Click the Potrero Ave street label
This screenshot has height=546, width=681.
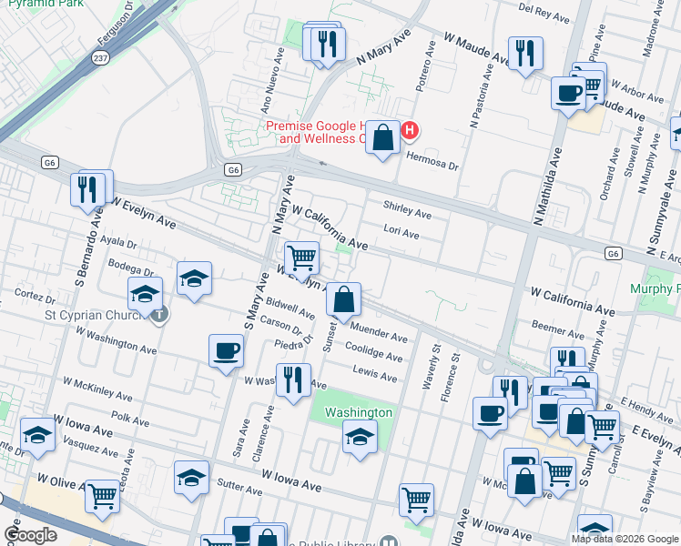click(x=426, y=66)
